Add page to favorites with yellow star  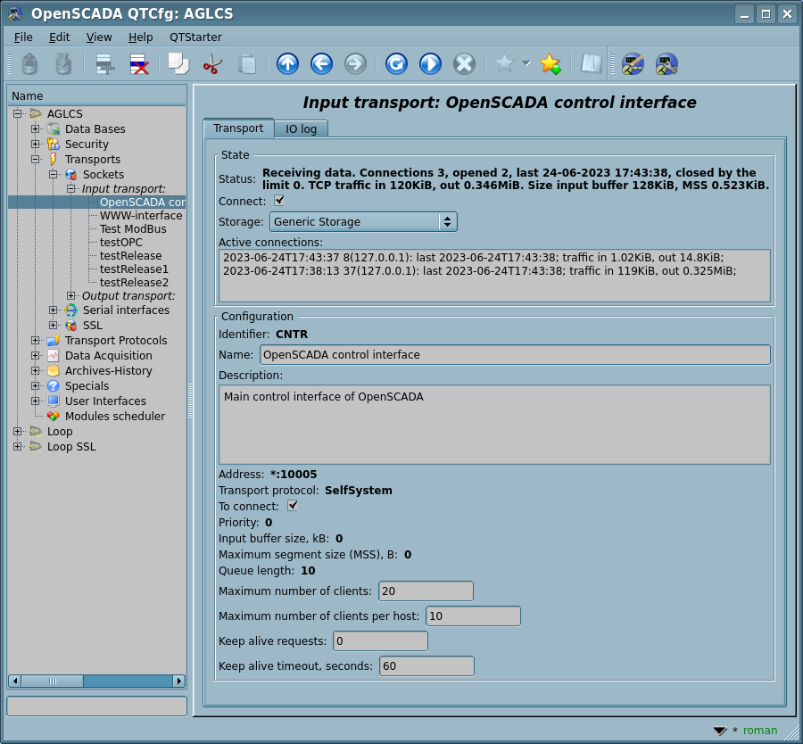tap(550, 64)
